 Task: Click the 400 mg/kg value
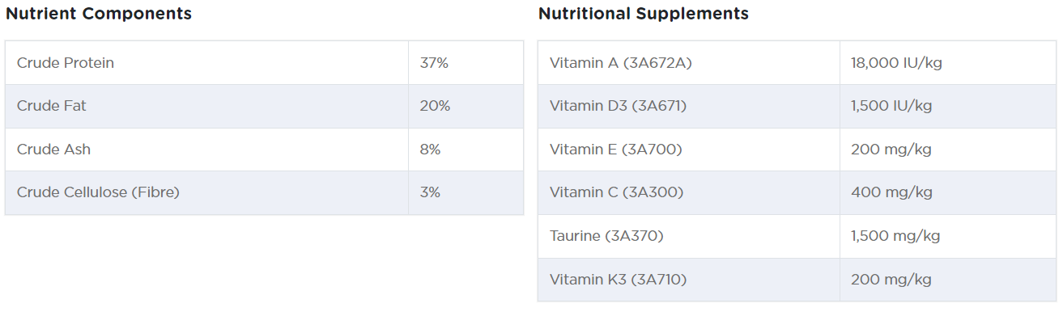[891, 192]
